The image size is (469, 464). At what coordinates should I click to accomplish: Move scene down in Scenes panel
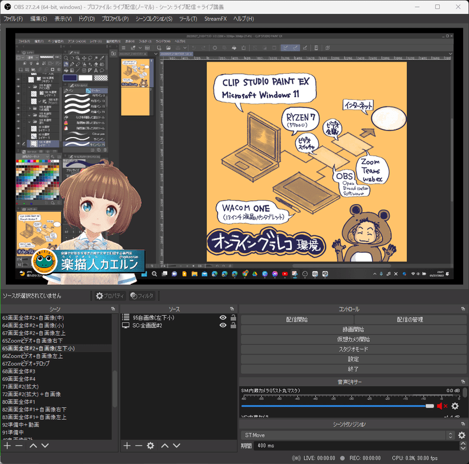pos(45,446)
